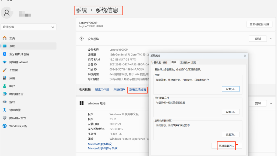This screenshot has height=156, width=277.
Task: Click the Windows 规格 logo icon
Action: click(x=81, y=103)
